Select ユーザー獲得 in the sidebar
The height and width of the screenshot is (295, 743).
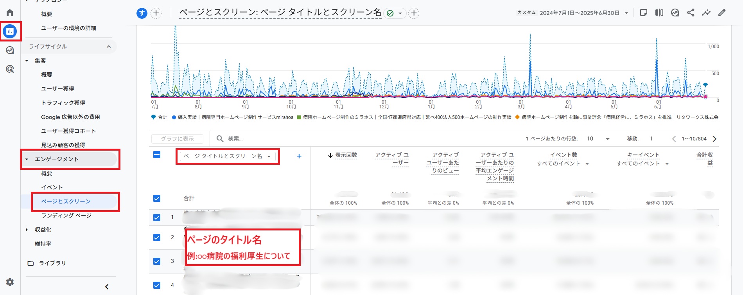point(57,89)
